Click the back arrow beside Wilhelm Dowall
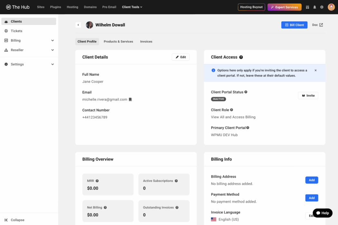Image resolution: width=338 pixels, height=225 pixels. click(x=78, y=25)
